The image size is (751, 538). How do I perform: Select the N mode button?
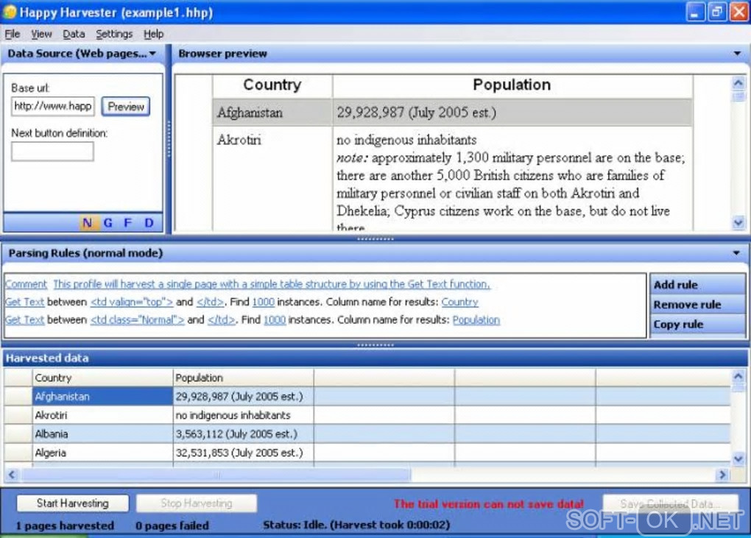[87, 222]
